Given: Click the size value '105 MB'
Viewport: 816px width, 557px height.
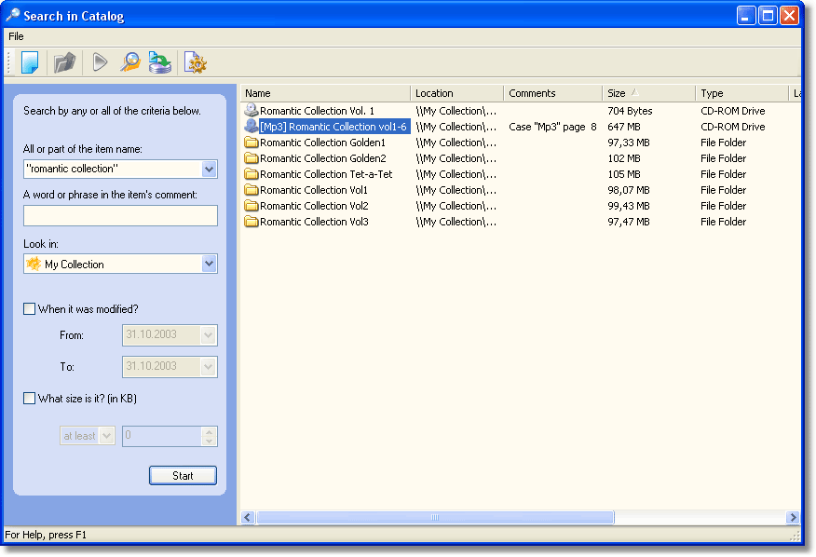Looking at the screenshot, I should click(623, 174).
